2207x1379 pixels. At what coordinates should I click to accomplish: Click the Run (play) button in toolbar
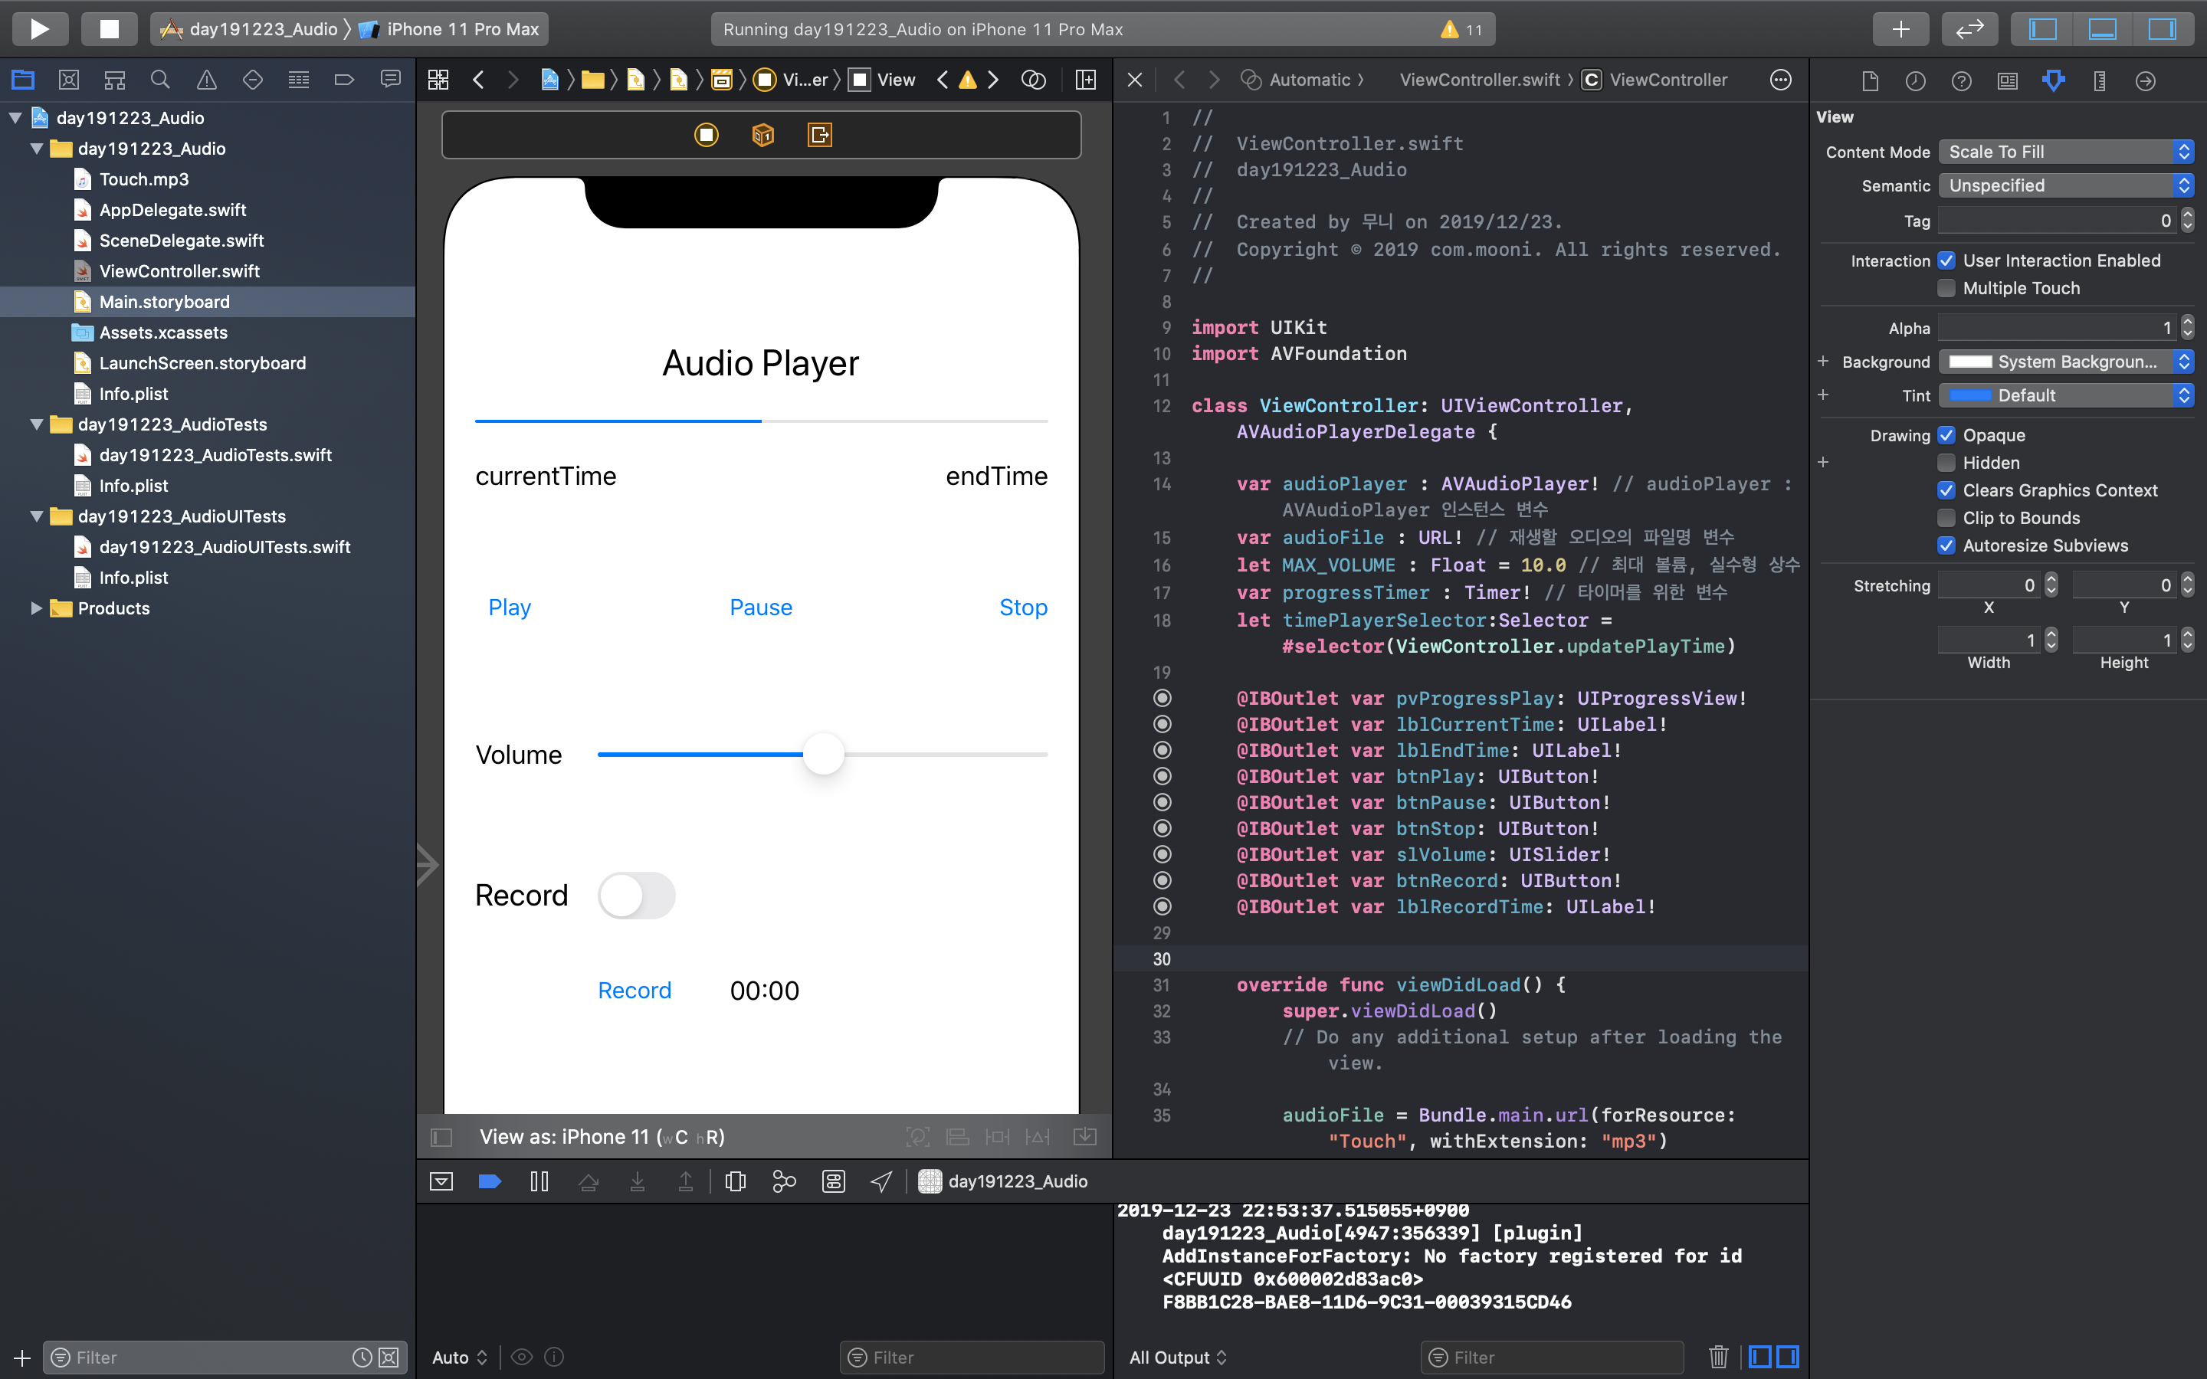(x=39, y=29)
